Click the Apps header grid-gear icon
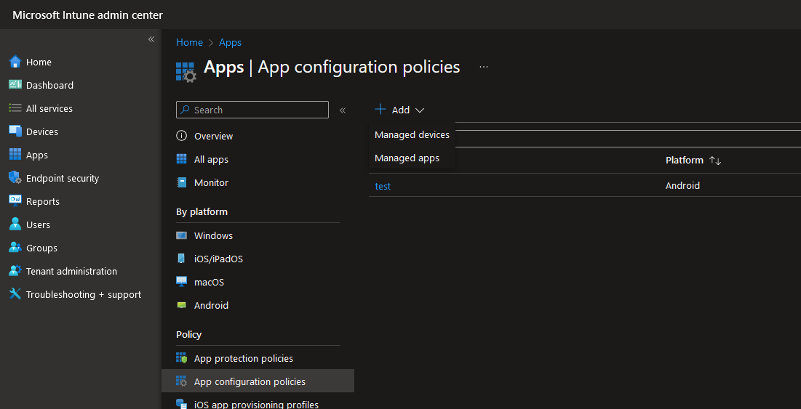The width and height of the screenshot is (801, 409). point(186,73)
